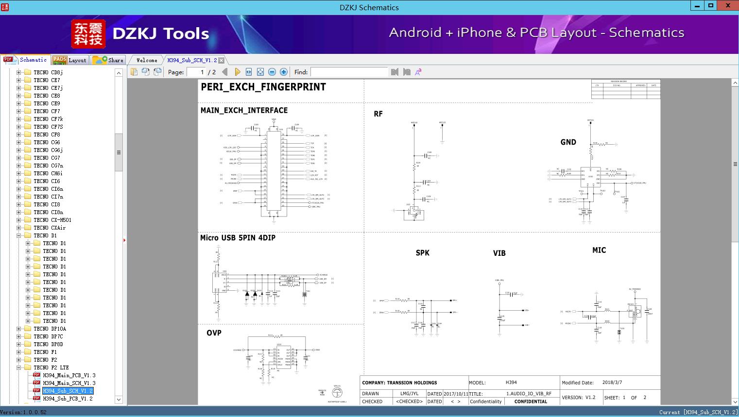This screenshot has width=739, height=417.
Task: Click the OVP section label
Action: [x=214, y=333]
